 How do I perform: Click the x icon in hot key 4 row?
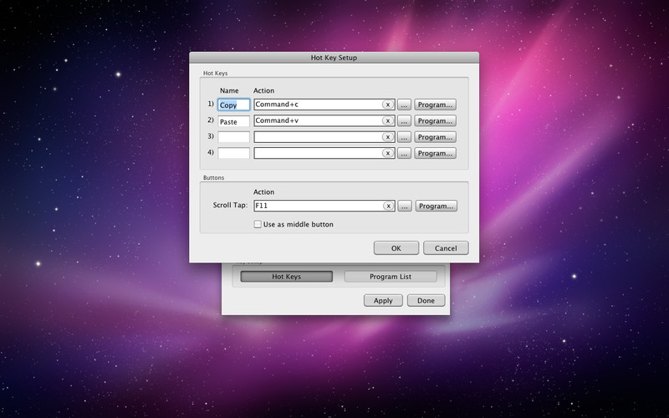[388, 153]
